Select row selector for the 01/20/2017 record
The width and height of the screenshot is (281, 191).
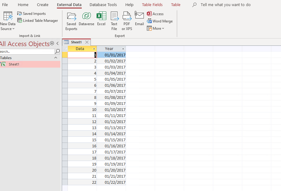pos(65,170)
